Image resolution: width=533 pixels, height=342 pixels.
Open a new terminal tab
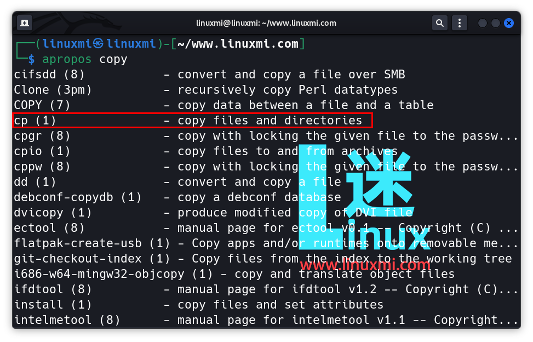click(x=25, y=23)
